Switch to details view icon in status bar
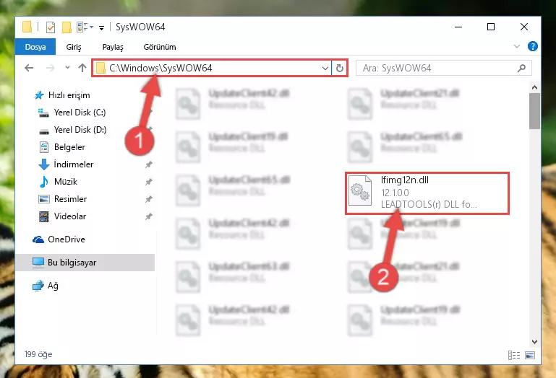 [514, 355]
